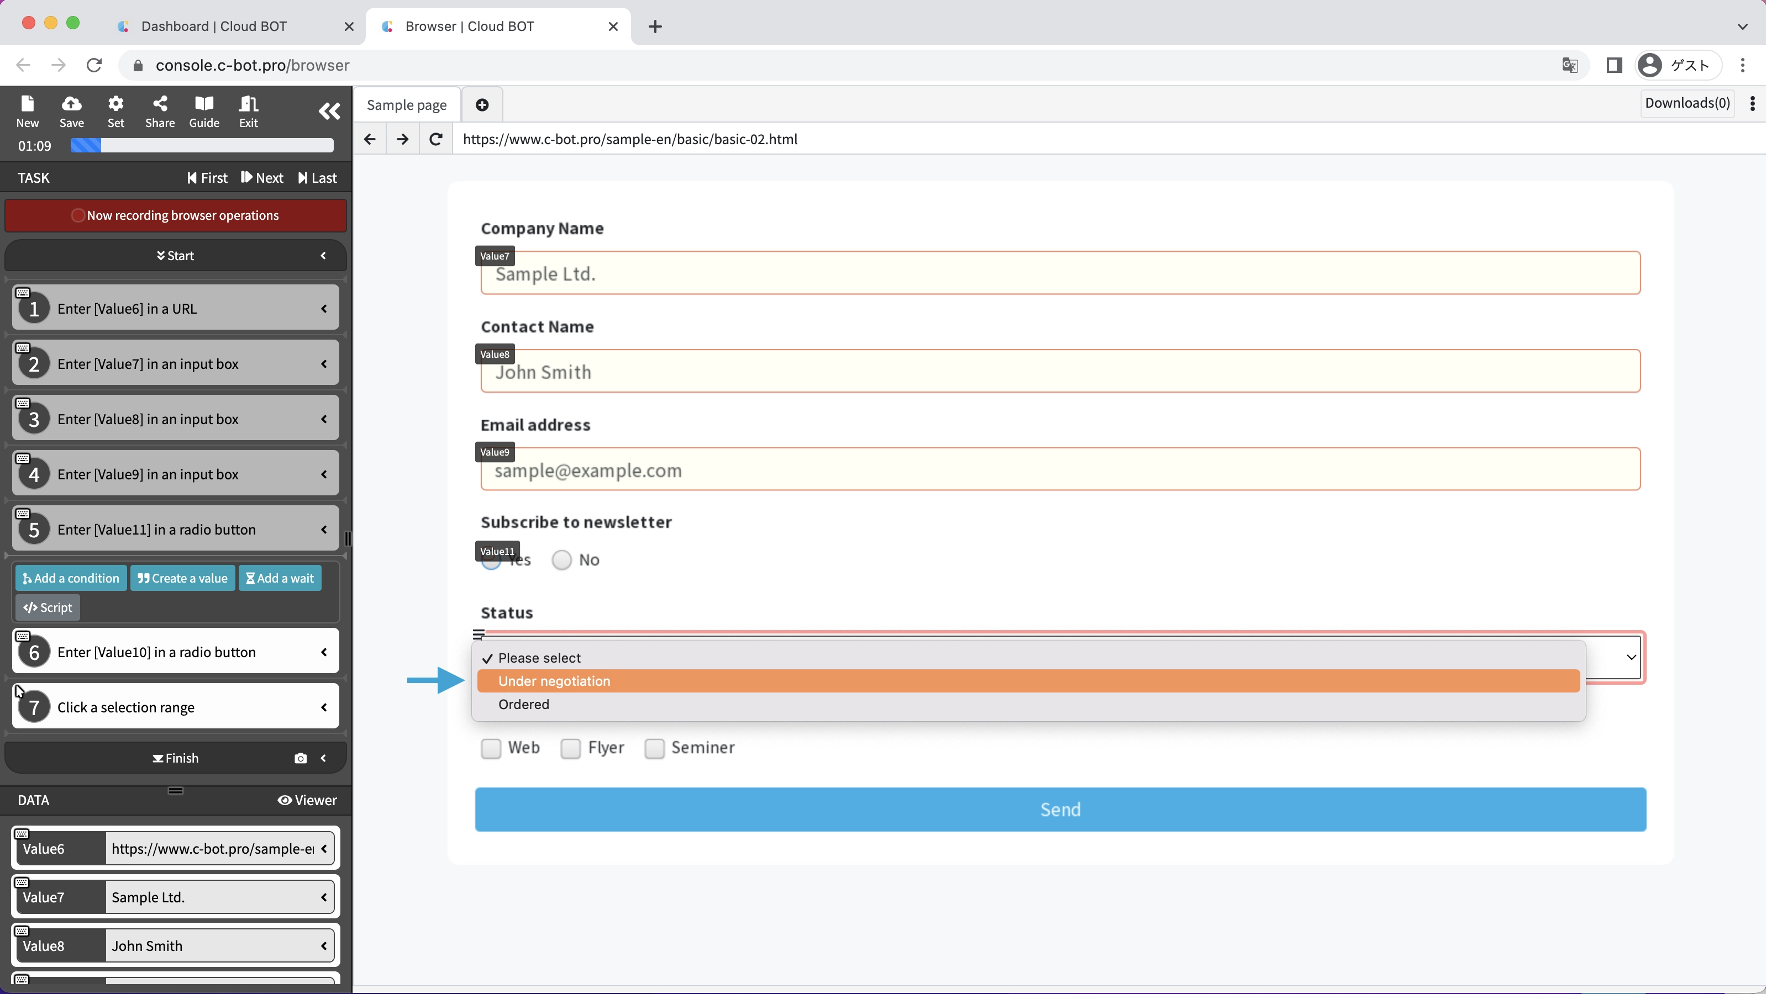The width and height of the screenshot is (1766, 994).
Task: Click the recording time progress bar
Action: click(202, 145)
